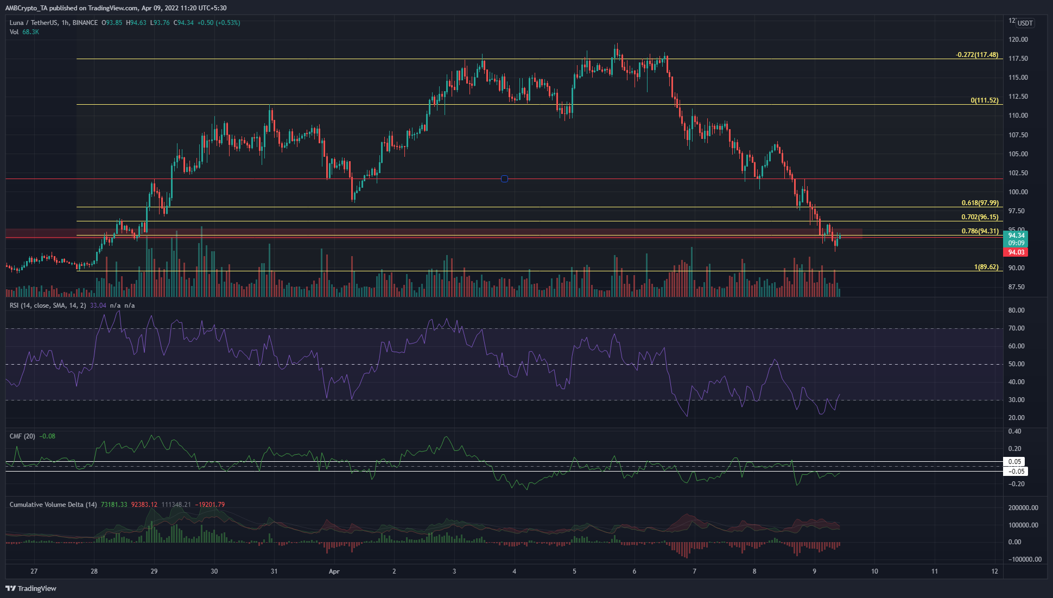Click the RSI 30.00 axis label
Screen dimensions: 1053x598
[x=1017, y=400]
